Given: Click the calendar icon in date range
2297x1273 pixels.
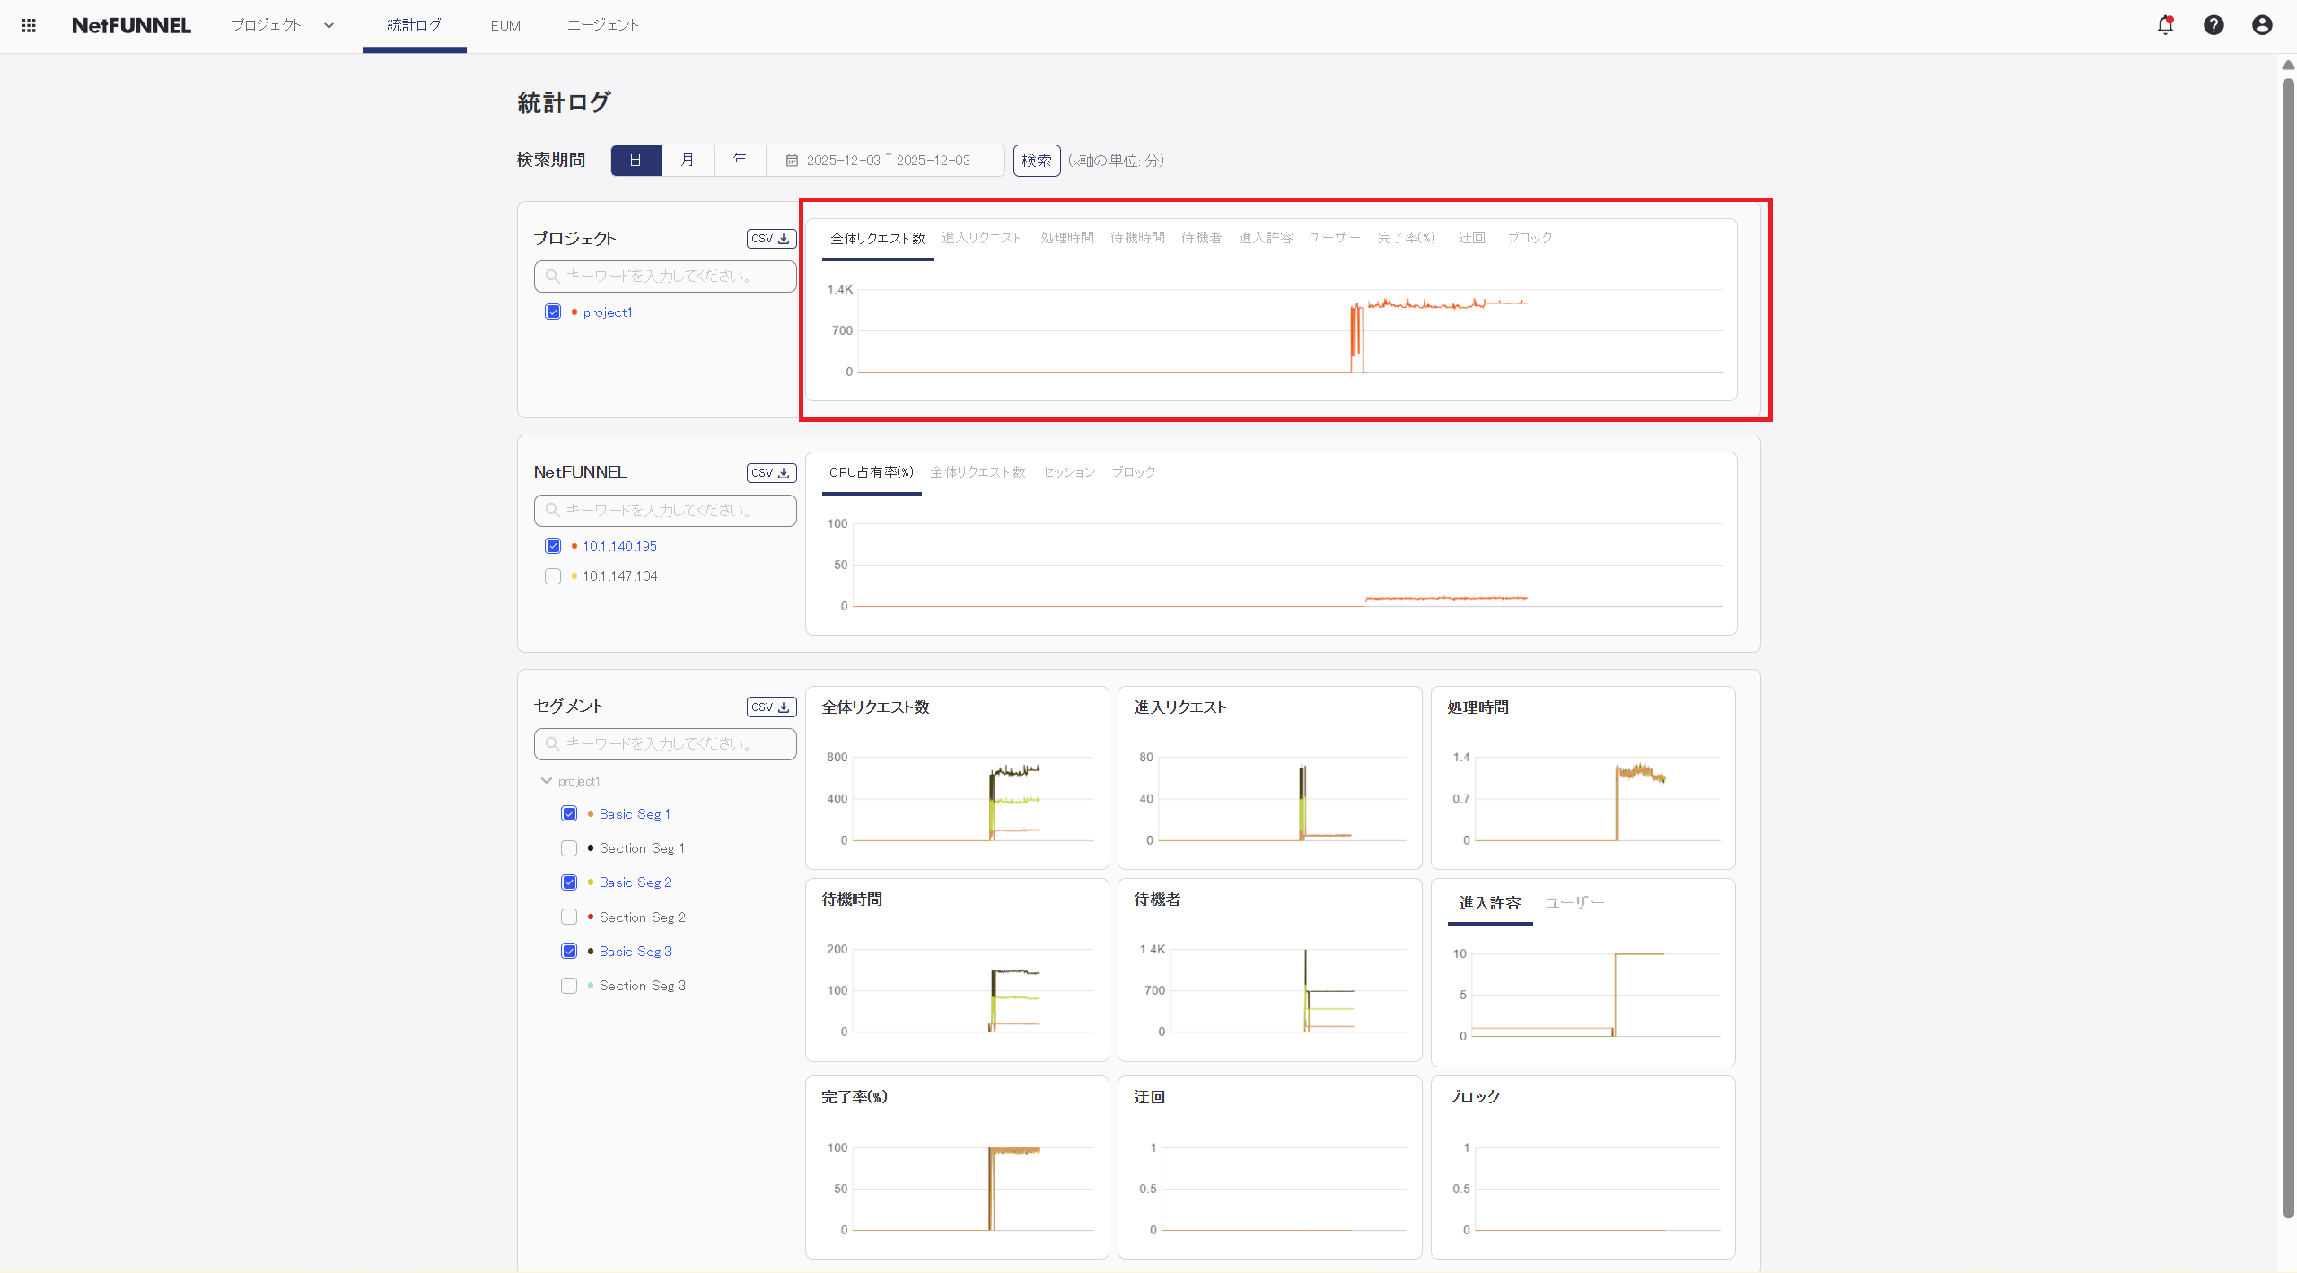Looking at the screenshot, I should 792,161.
